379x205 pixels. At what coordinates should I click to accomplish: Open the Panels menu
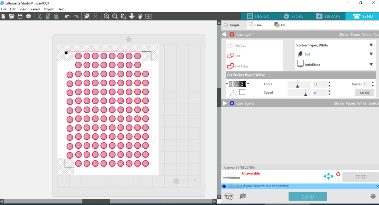35,9
